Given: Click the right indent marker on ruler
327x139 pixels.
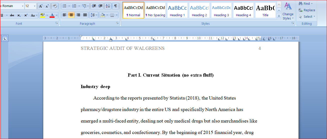Looking at the screenshot, I should pos(261,39).
